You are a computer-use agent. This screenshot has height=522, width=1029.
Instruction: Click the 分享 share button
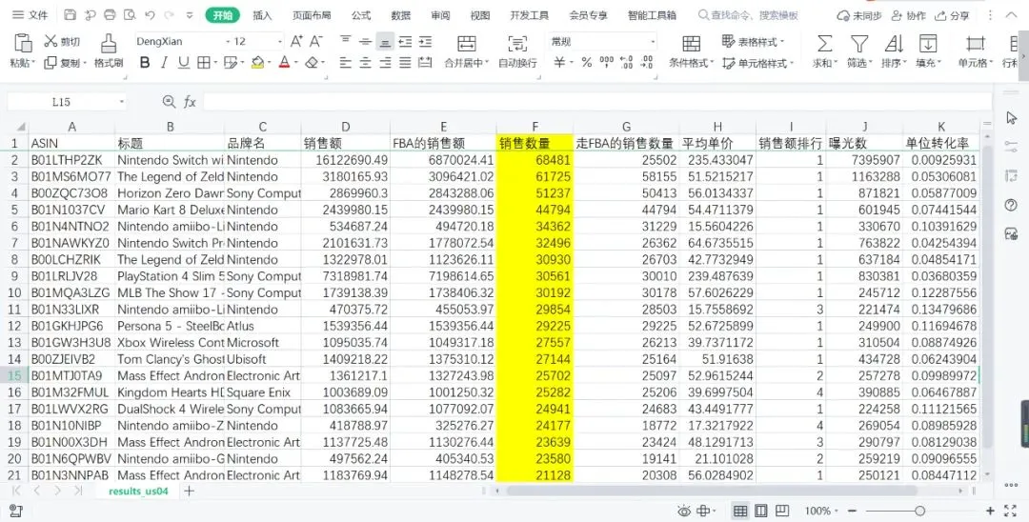pos(952,15)
